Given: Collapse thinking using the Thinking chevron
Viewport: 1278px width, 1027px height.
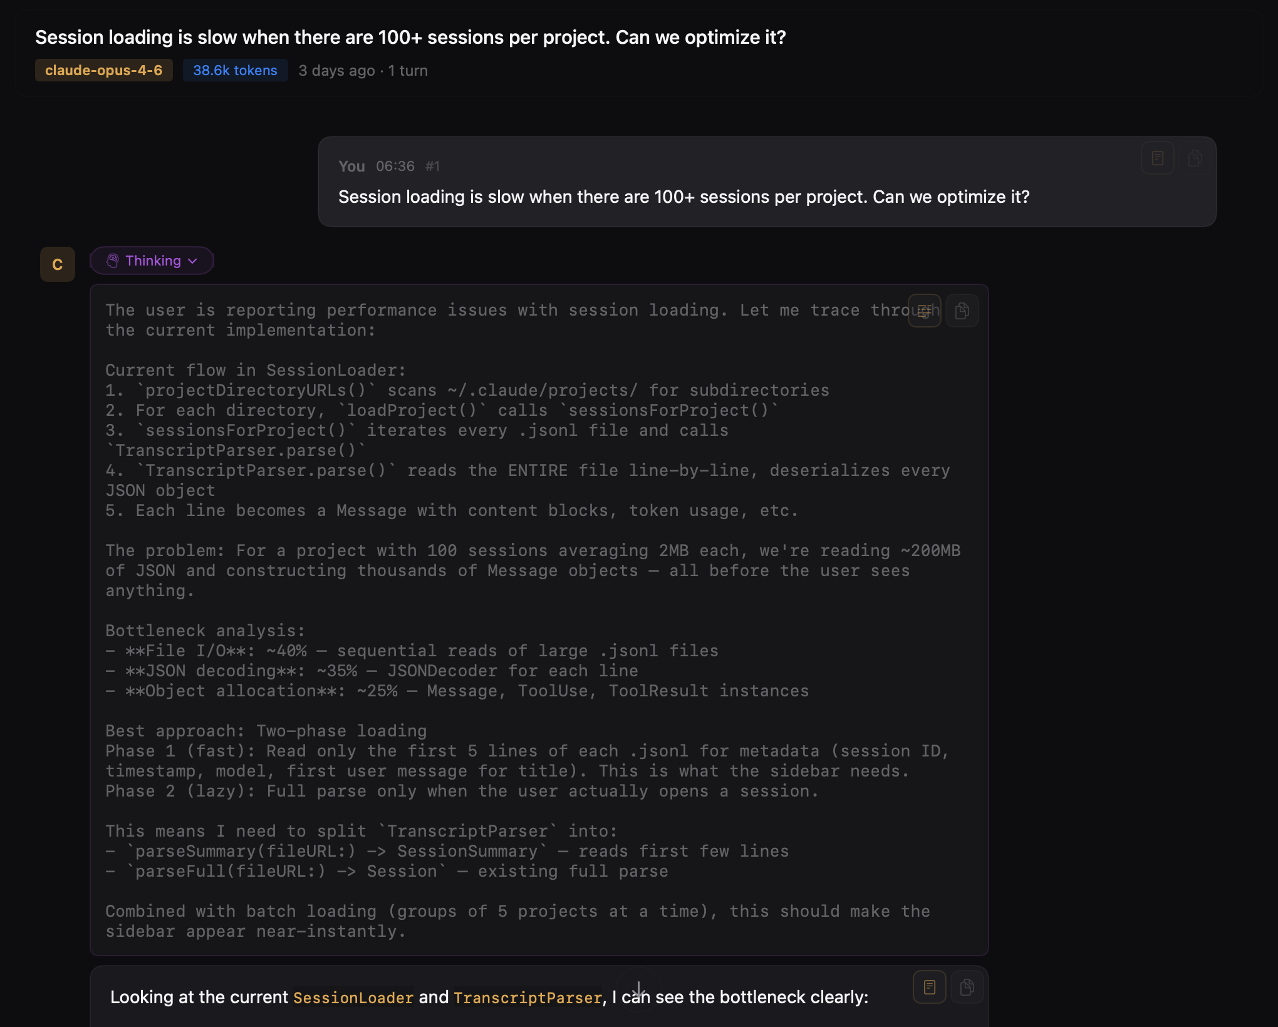Looking at the screenshot, I should coord(192,261).
